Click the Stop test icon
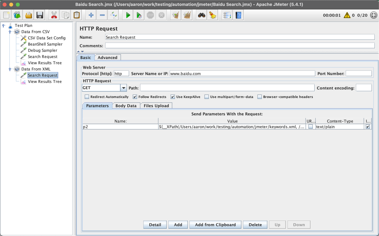 150,15
